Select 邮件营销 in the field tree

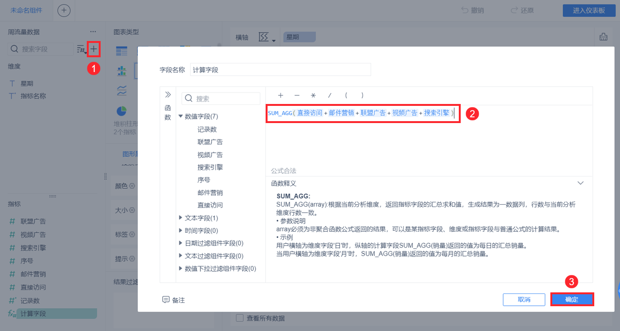point(210,193)
